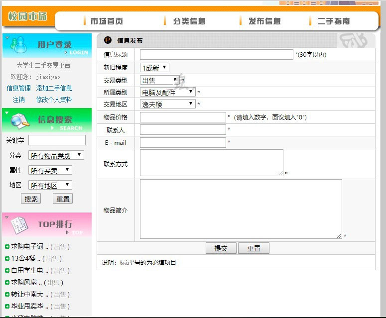Open the 所有地区 dropdown in search panel
The width and height of the screenshot is (386, 318).
(x=50, y=185)
